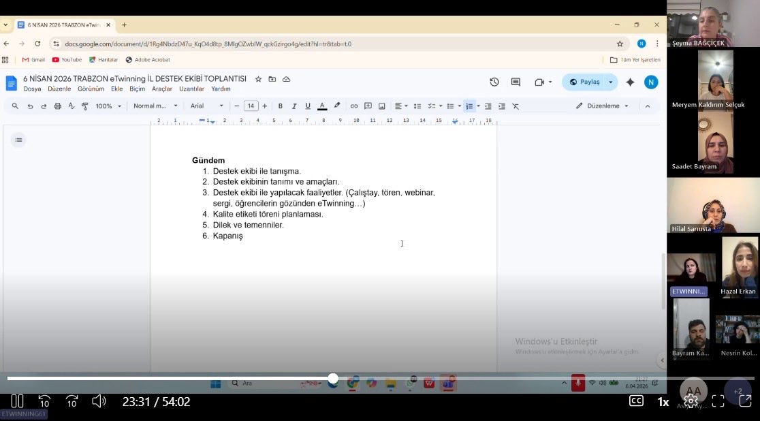Toggle closed captions CC in video player
Image resolution: width=760 pixels, height=421 pixels.
tap(636, 401)
